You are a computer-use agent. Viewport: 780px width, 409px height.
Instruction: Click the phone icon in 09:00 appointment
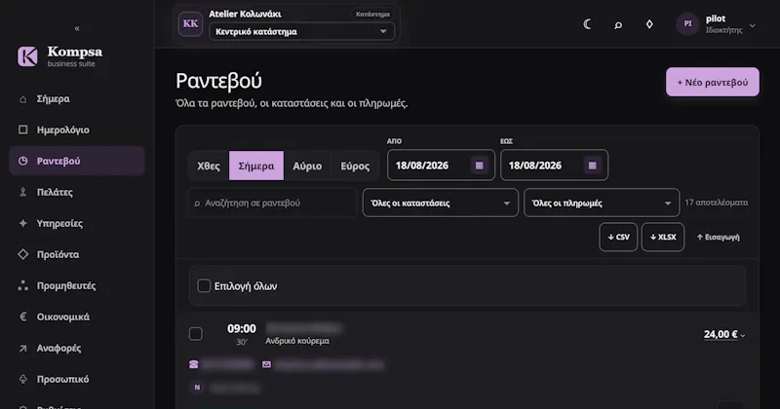193,365
